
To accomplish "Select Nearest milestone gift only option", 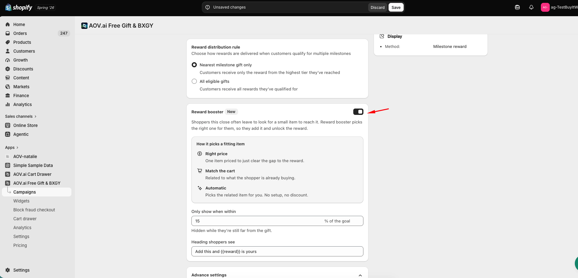I will 194,65.
